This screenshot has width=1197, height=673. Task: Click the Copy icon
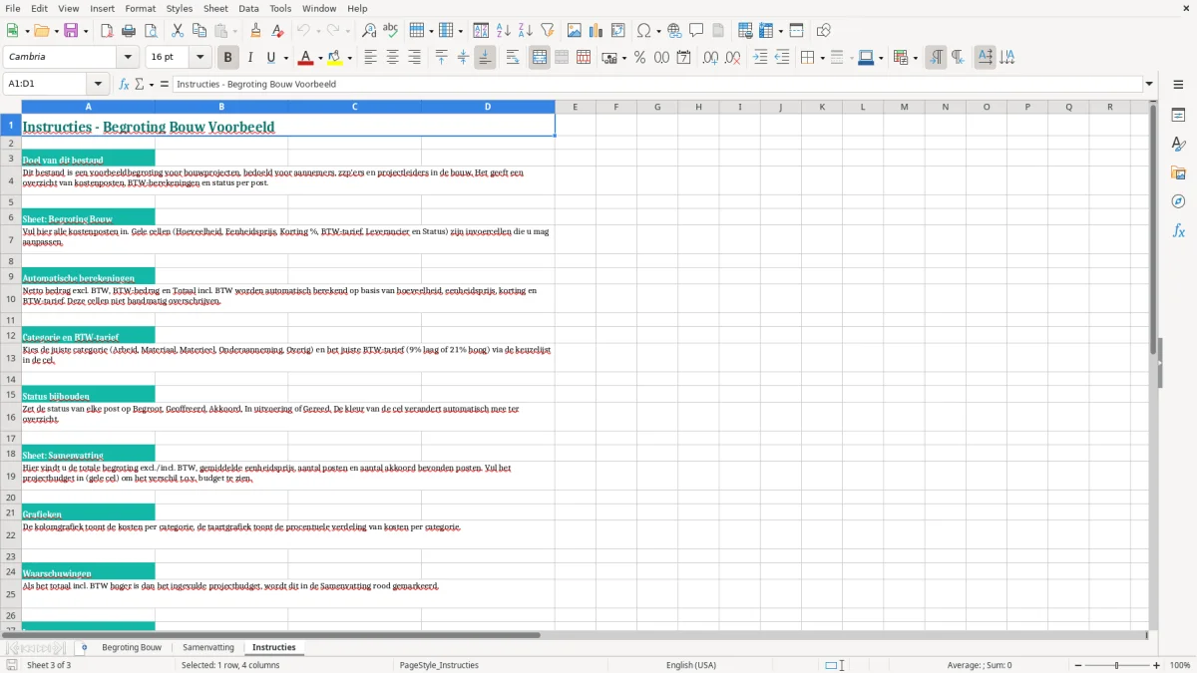[199, 31]
